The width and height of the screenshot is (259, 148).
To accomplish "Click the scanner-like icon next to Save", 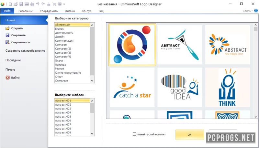I will click(27, 4).
